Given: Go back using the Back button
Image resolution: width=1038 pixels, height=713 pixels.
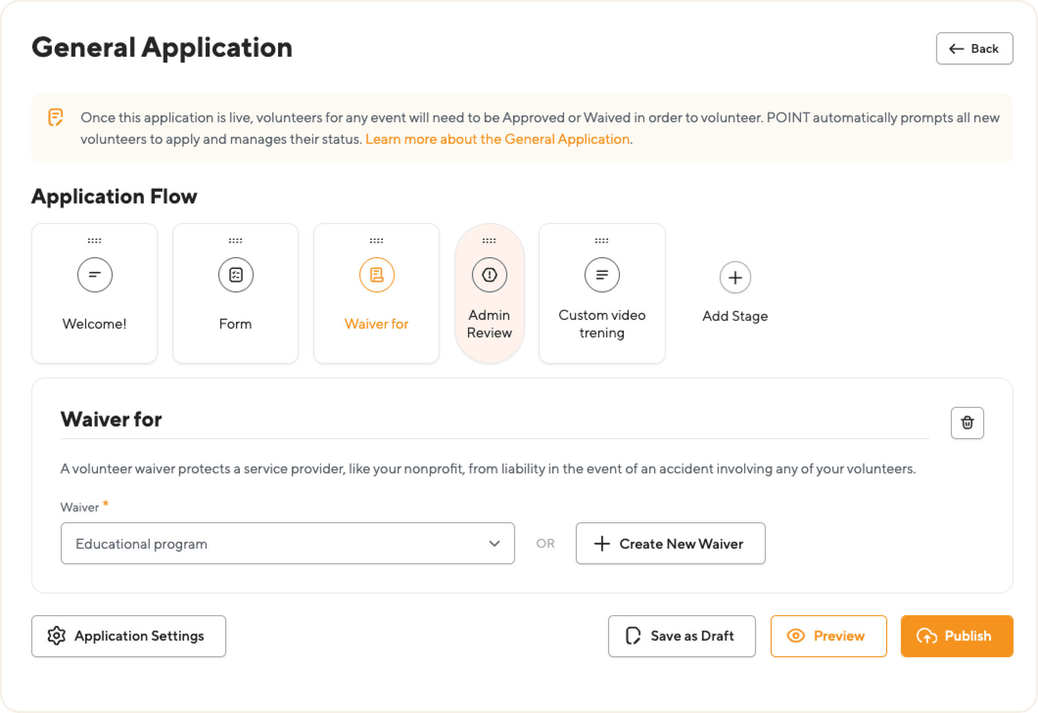Looking at the screenshot, I should pos(974,48).
